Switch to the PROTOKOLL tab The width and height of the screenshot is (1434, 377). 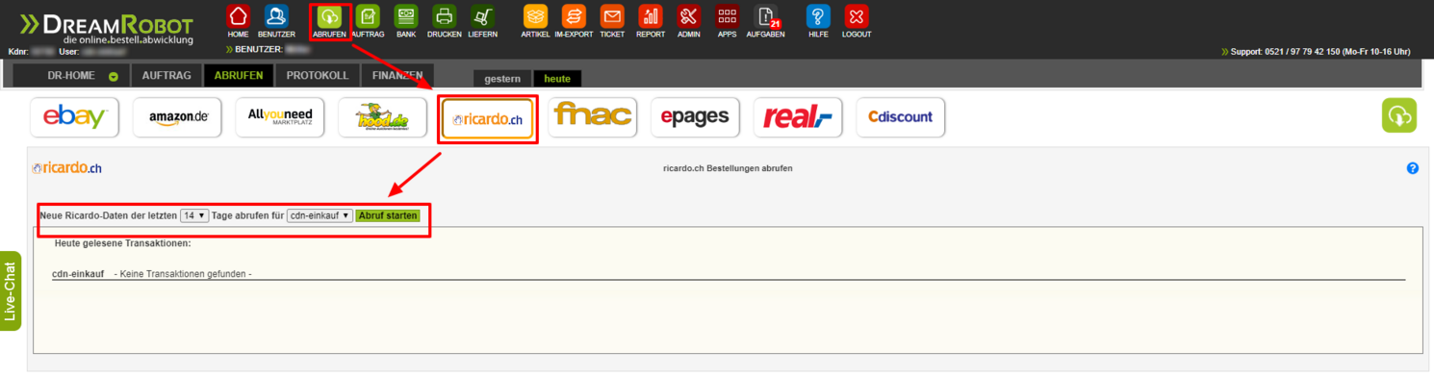[x=318, y=75]
